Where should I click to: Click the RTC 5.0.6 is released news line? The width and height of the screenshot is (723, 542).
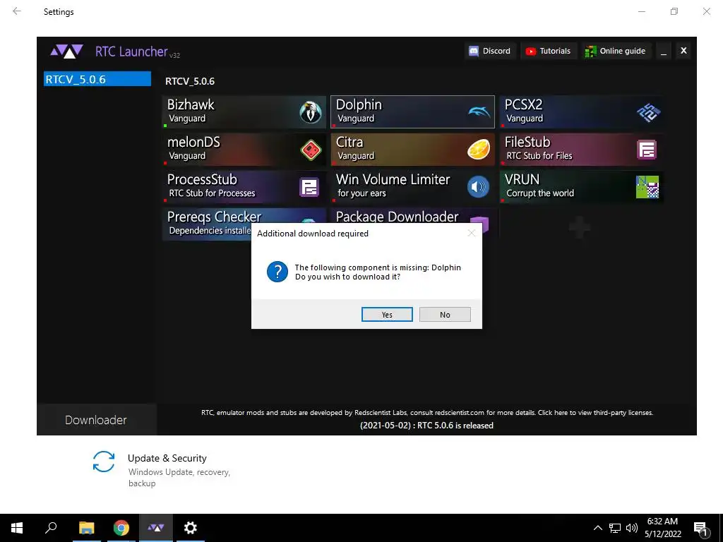tap(426, 426)
